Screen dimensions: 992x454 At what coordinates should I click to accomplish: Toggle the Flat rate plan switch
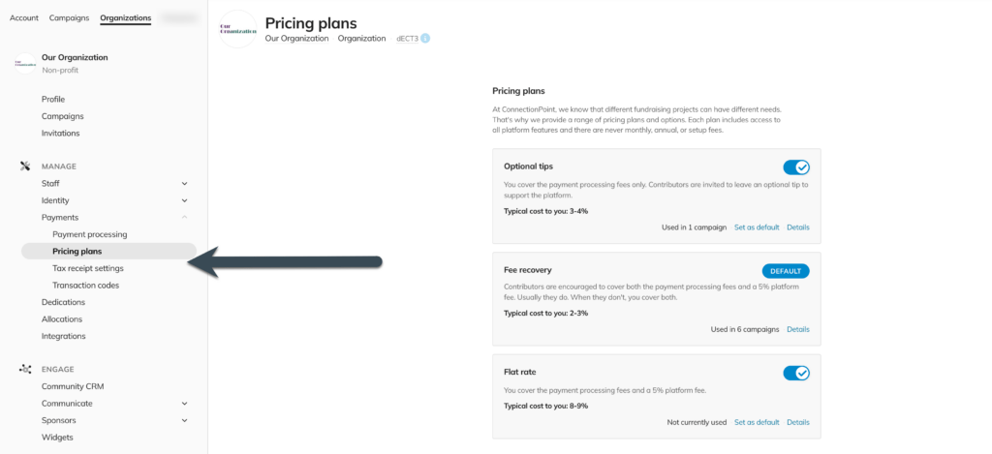pyautogui.click(x=796, y=373)
